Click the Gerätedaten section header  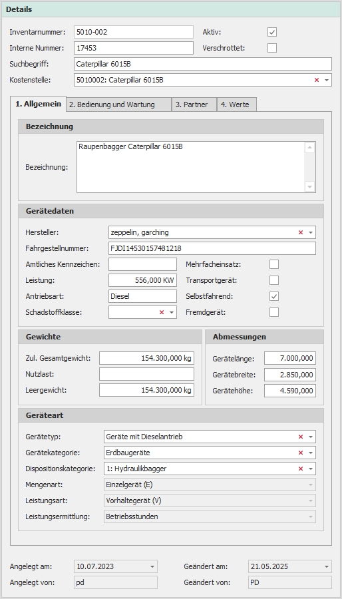171,211
